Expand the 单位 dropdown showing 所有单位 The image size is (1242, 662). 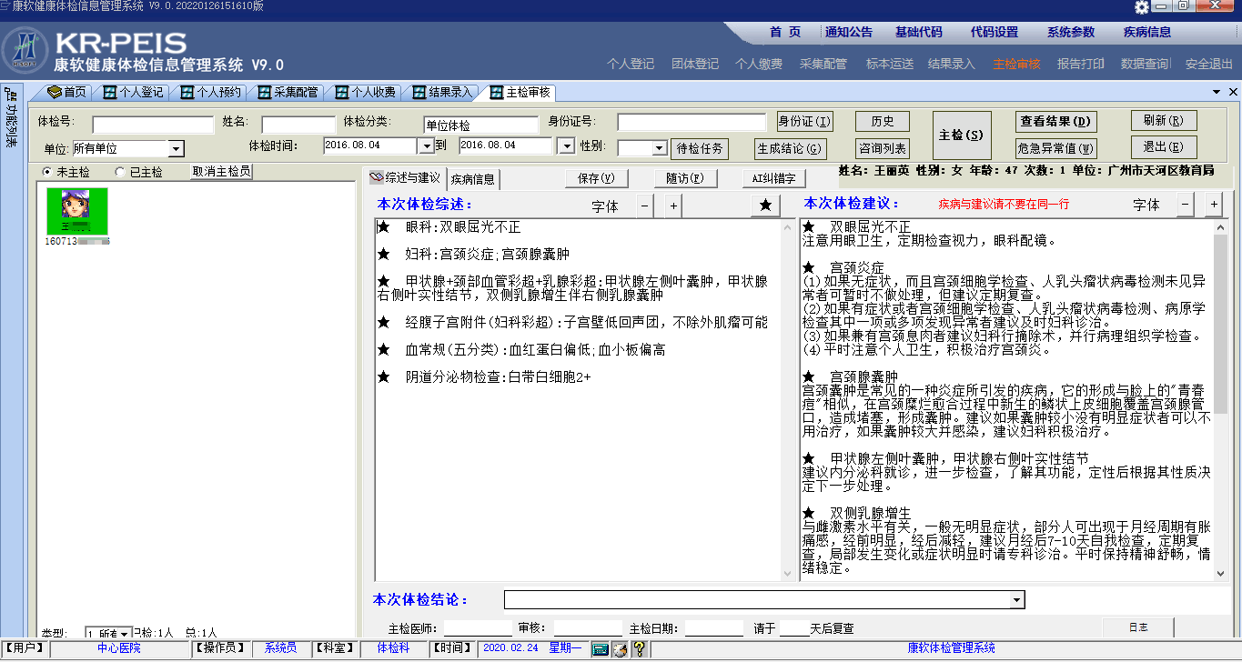(176, 148)
